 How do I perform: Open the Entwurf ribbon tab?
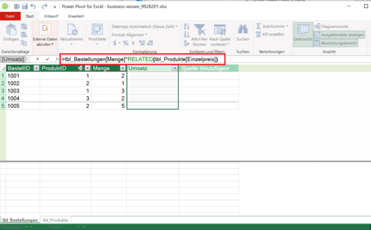[x=51, y=16]
